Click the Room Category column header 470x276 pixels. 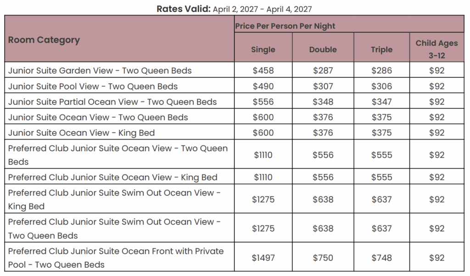click(x=44, y=40)
